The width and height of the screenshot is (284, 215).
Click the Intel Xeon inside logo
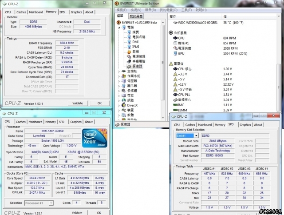(x=95, y=138)
